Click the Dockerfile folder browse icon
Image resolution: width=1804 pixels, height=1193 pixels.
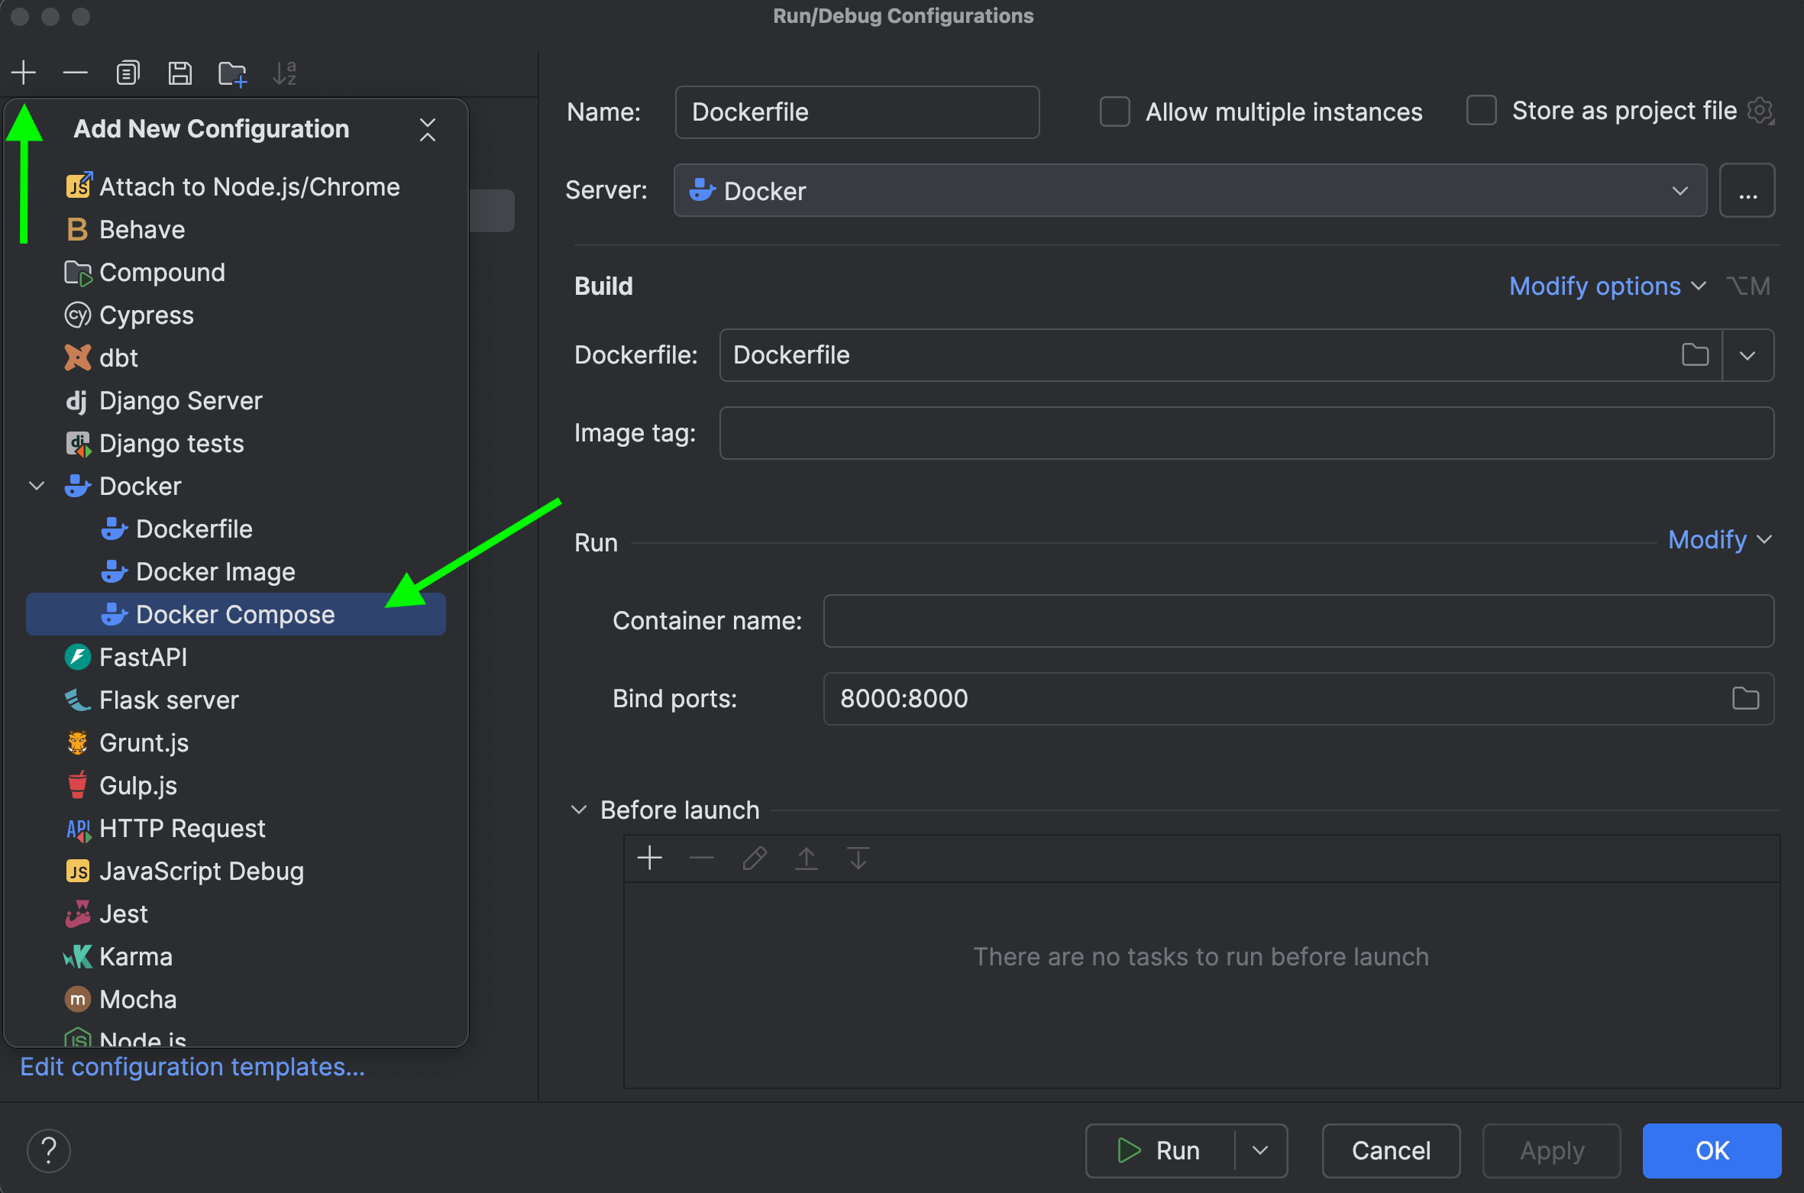pyautogui.click(x=1696, y=355)
